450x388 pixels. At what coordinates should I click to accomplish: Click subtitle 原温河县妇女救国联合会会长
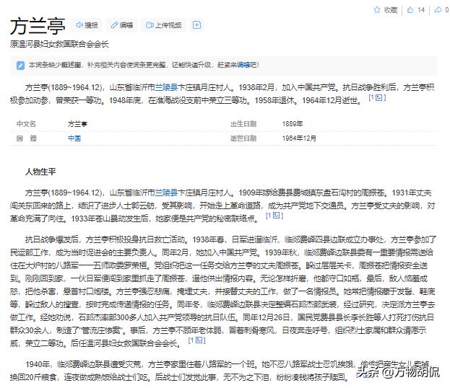click(59, 44)
